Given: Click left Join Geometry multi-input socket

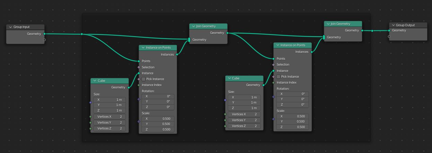Looking at the screenshot, I should [189, 40].
